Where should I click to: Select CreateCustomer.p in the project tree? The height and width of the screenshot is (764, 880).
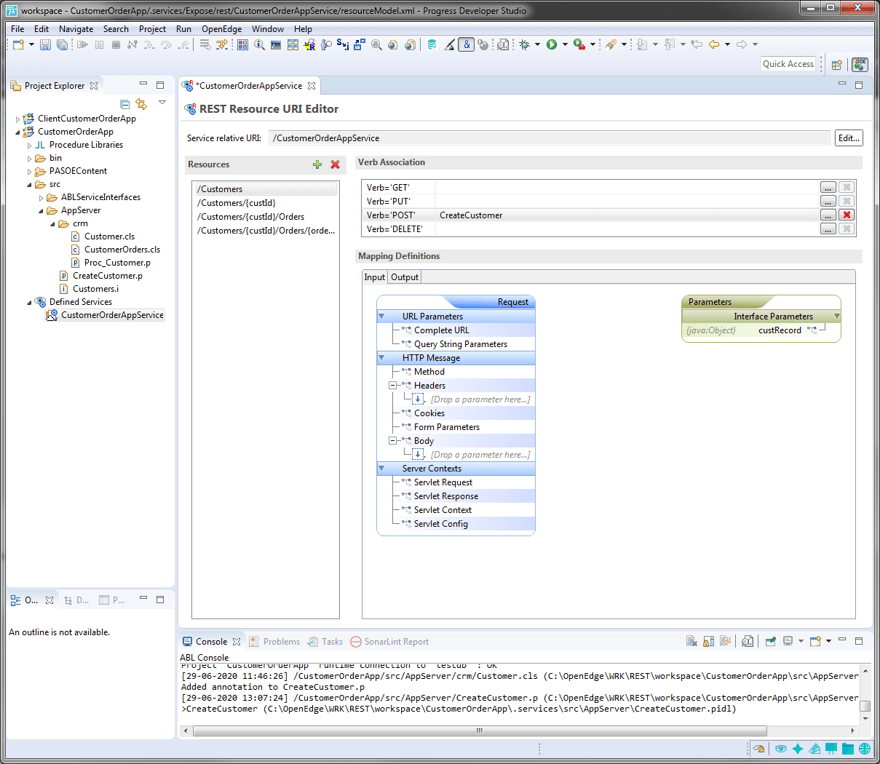click(x=108, y=276)
